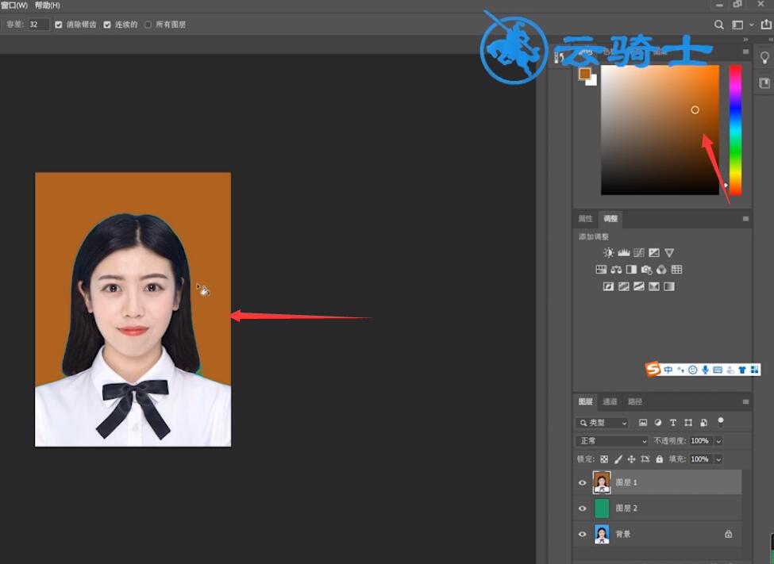Switch to the 调整 tab

(610, 219)
